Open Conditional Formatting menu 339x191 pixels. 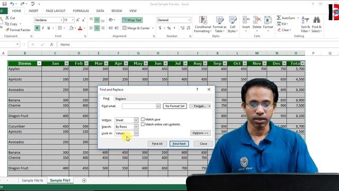[x=202, y=25]
